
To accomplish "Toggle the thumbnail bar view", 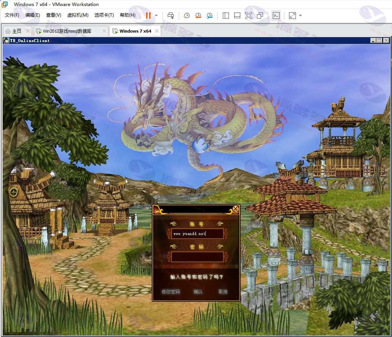I will click(x=237, y=16).
